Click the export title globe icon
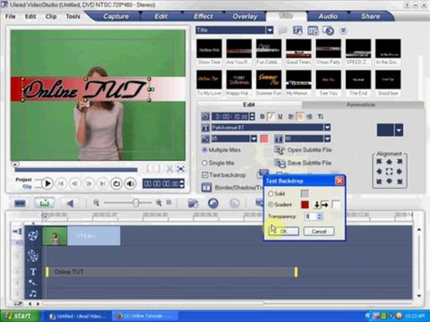Viewport: 430px width, 322px height. (329, 30)
